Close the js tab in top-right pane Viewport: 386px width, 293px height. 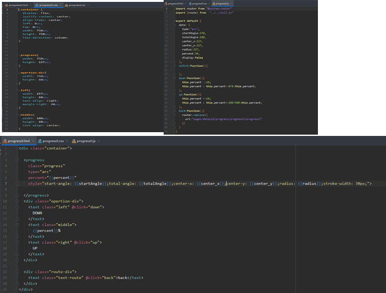pos(231,4)
